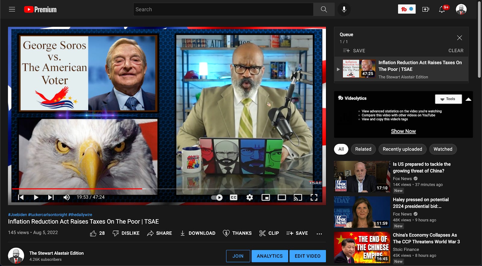
Task: Select the Related filter chip
Action: coord(363,149)
